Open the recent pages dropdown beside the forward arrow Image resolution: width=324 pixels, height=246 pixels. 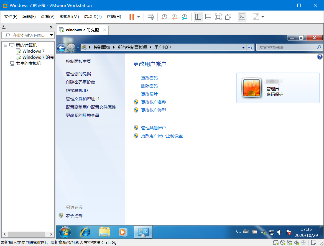point(78,48)
